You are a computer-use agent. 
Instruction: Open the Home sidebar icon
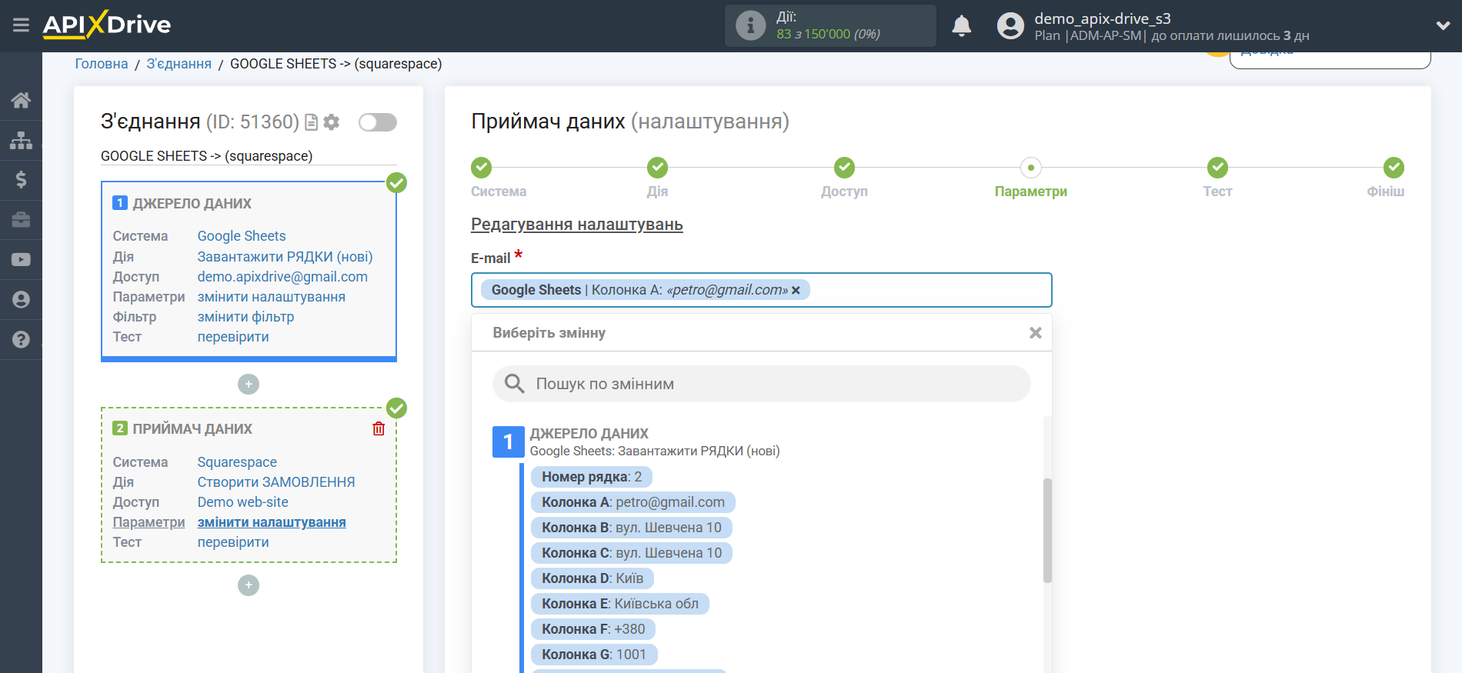(21, 100)
